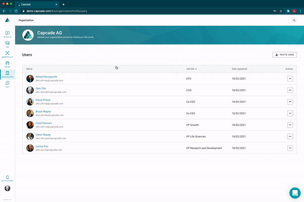Click the Invite User button

(x=284, y=55)
